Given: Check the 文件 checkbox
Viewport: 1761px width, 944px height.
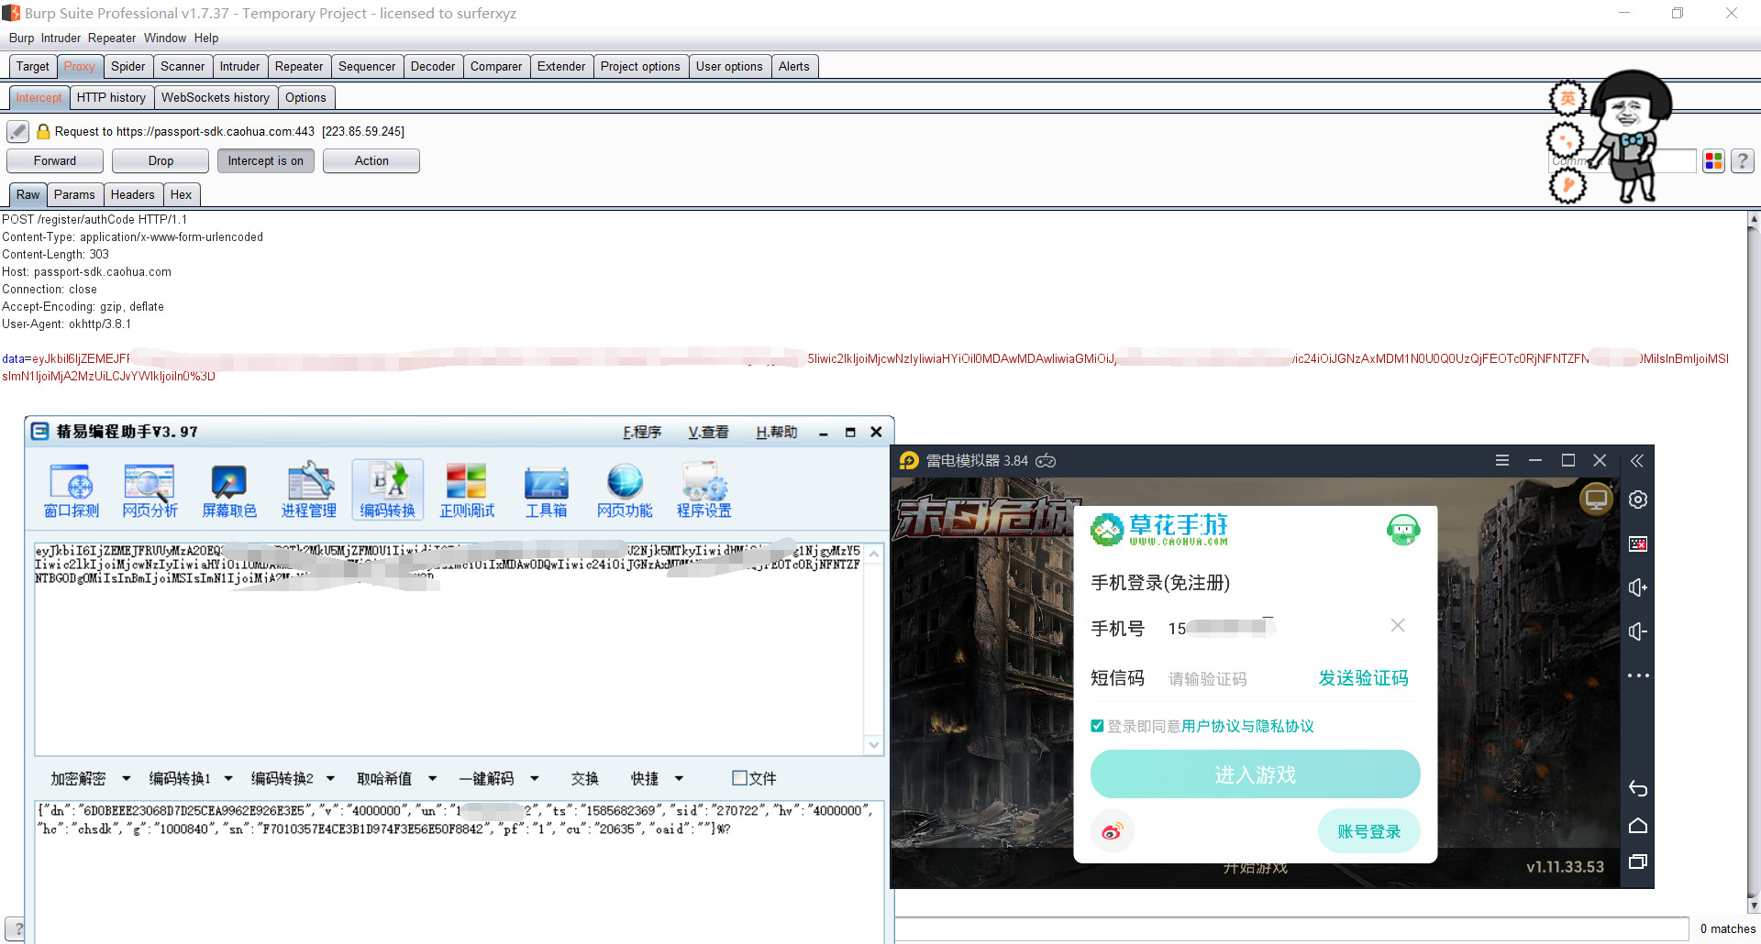Looking at the screenshot, I should [x=739, y=778].
